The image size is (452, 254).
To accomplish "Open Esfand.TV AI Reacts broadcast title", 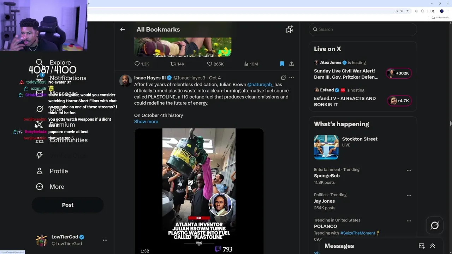I will tap(345, 101).
